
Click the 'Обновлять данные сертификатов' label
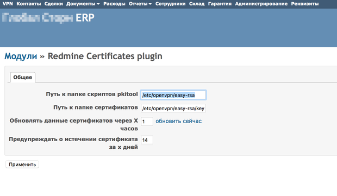[x=73, y=124]
